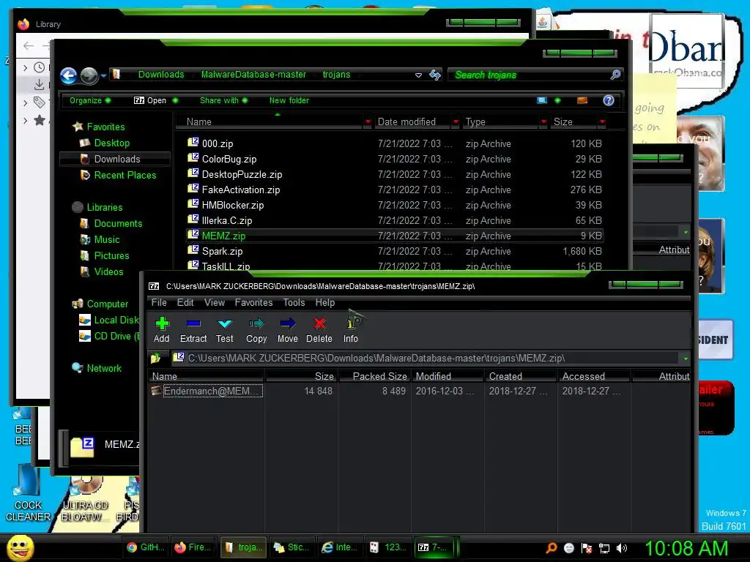
Task: Run Test on the archive in 7-Zip
Action: 224,330
